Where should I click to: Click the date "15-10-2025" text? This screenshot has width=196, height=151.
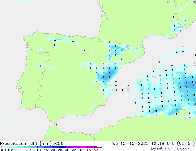(134, 144)
